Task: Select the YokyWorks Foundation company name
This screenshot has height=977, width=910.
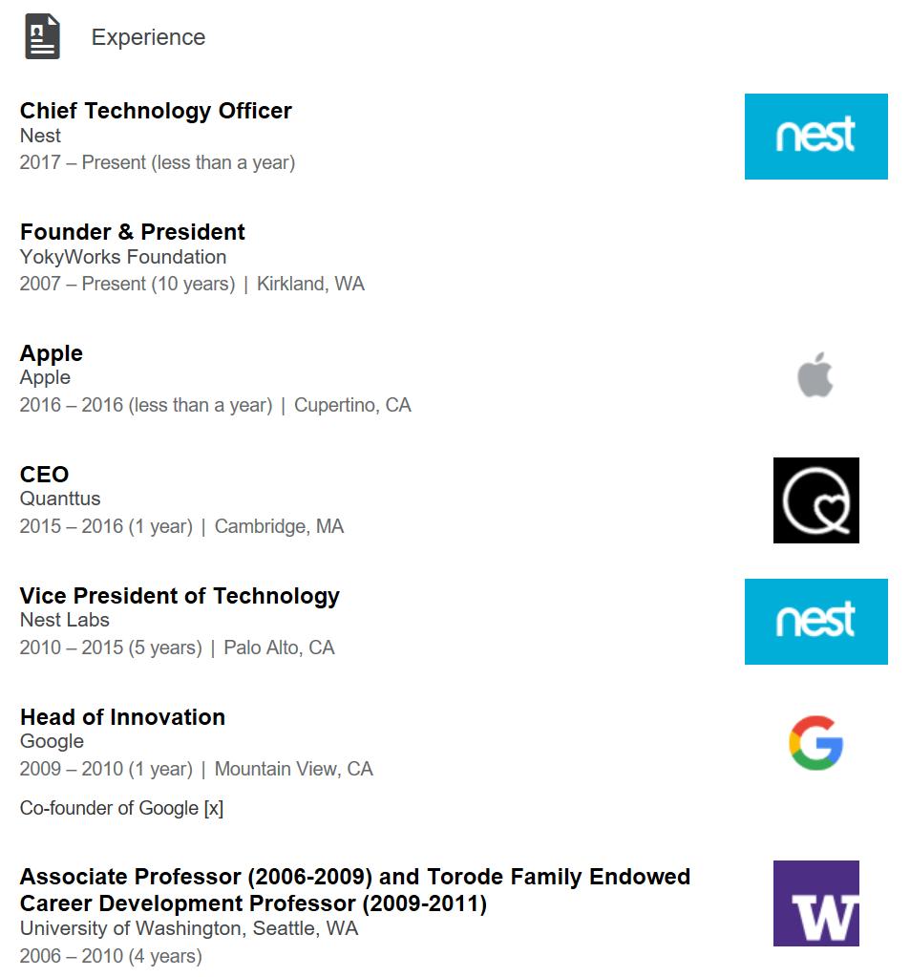Action: pyautogui.click(x=123, y=257)
